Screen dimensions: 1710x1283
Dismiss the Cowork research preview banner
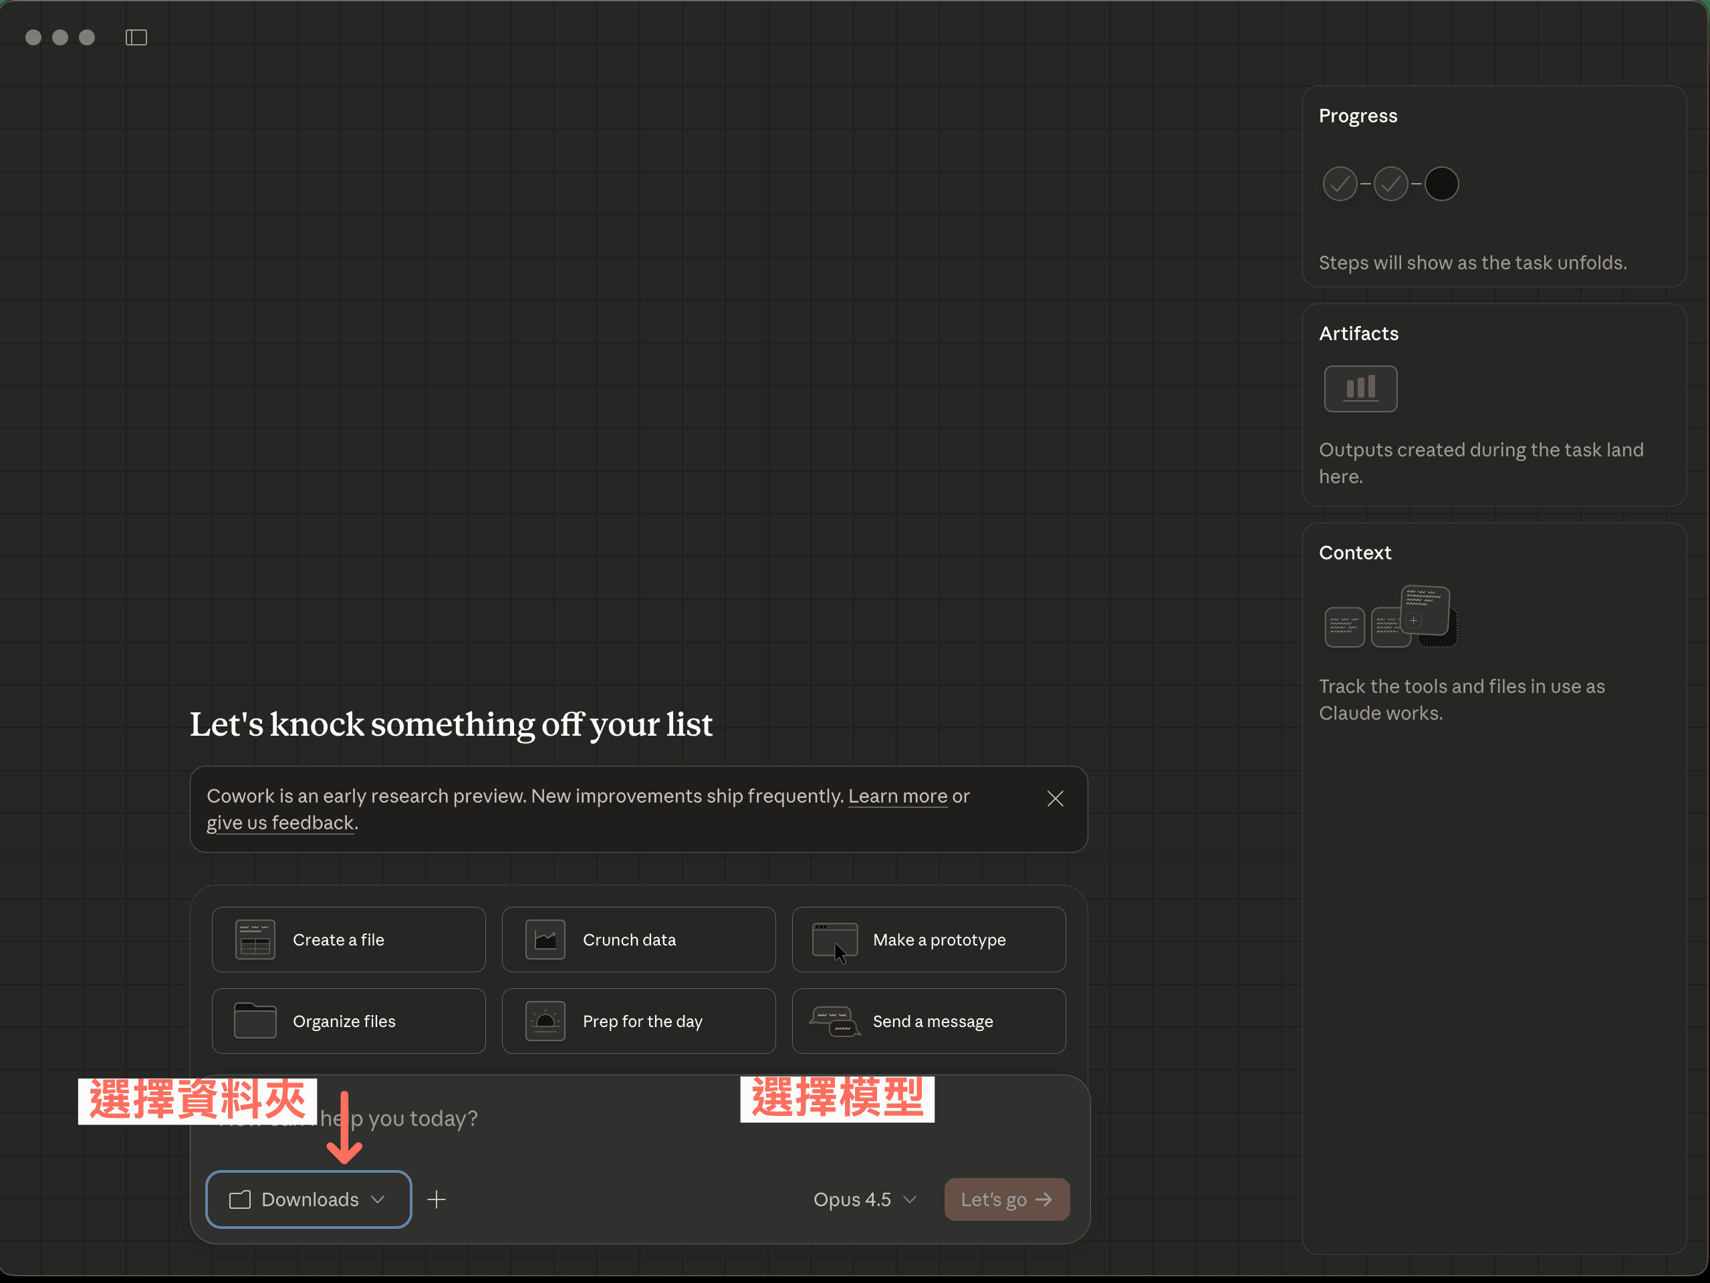(1056, 799)
